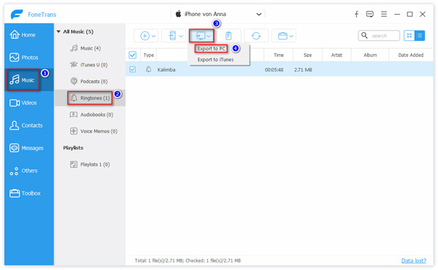The image size is (438, 270).
Task: Delete selected ringtone with trash icon
Action: click(x=228, y=36)
